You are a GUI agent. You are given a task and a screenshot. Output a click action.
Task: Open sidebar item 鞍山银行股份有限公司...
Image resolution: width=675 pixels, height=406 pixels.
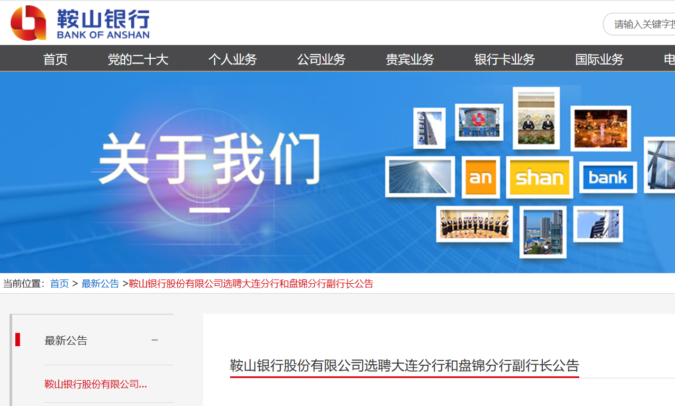point(96,384)
